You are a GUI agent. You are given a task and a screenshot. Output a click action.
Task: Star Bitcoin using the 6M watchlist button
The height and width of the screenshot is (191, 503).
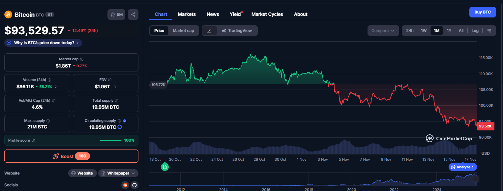[116, 14]
